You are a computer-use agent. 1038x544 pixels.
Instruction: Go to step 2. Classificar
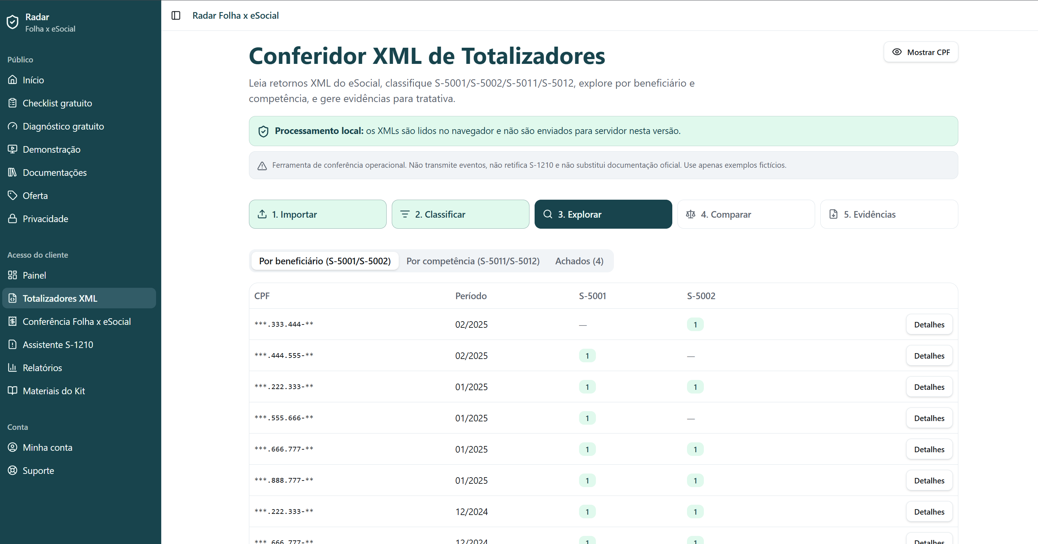point(460,214)
